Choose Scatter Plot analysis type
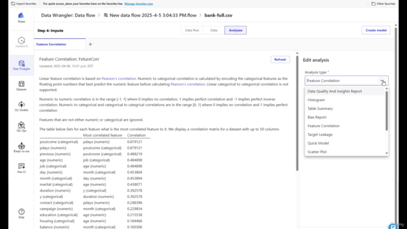Viewport: 407px width, 229px height. tap(345, 151)
